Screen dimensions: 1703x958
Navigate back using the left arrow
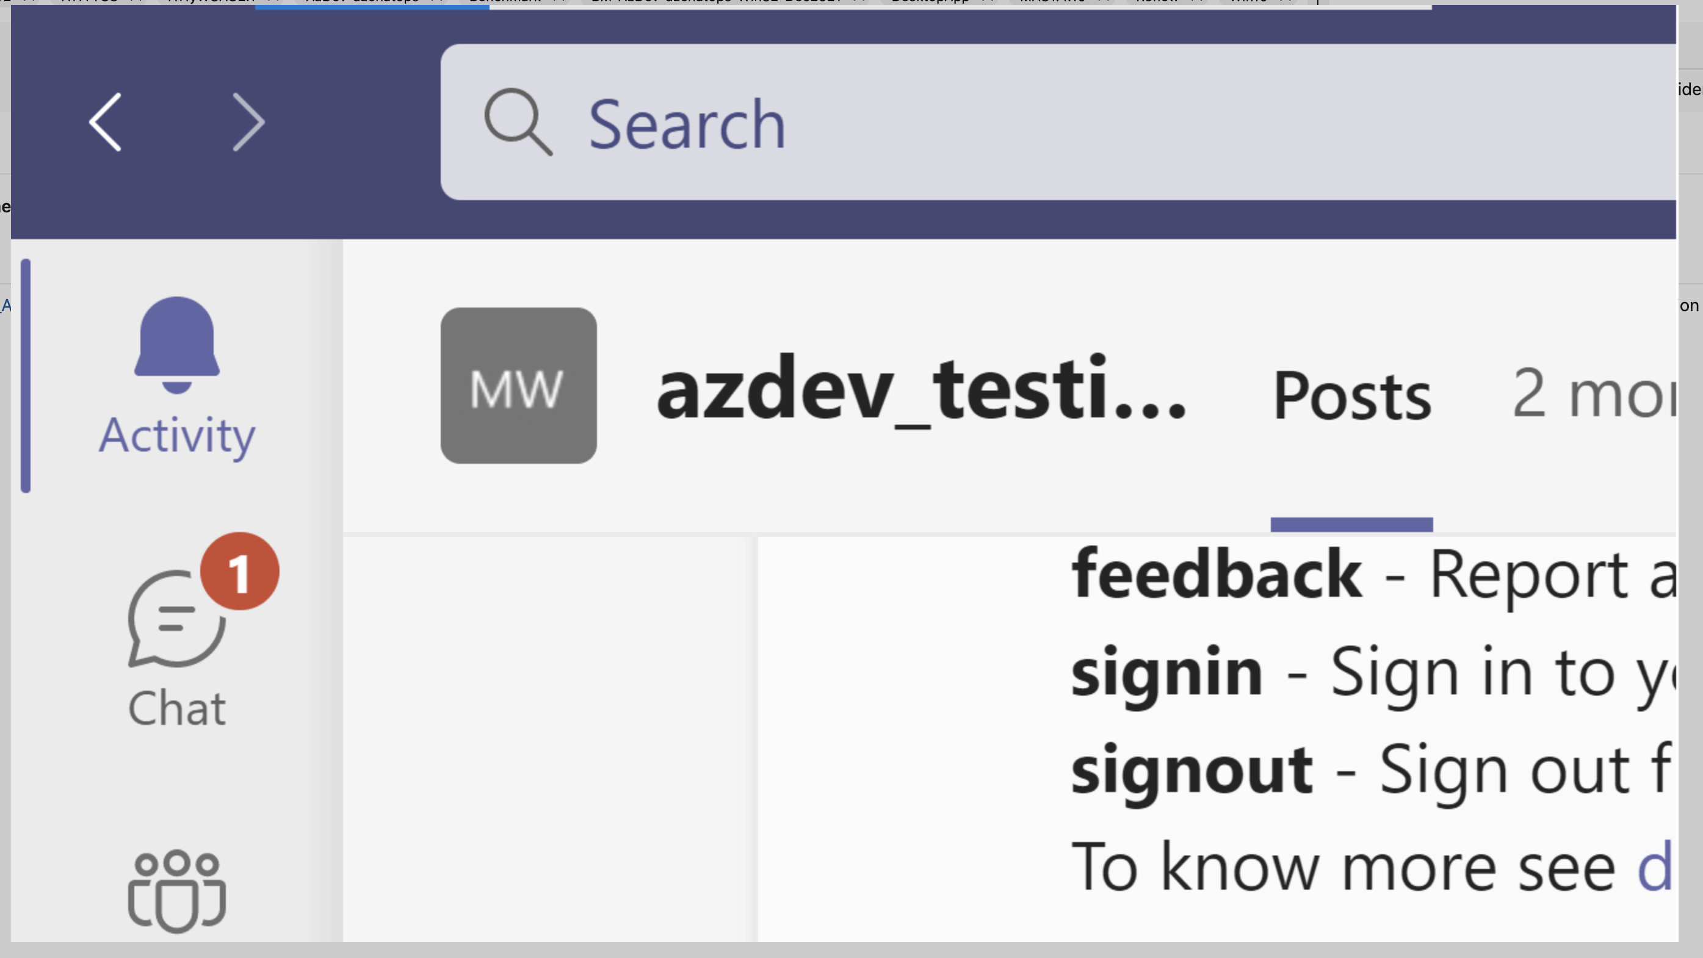106,122
